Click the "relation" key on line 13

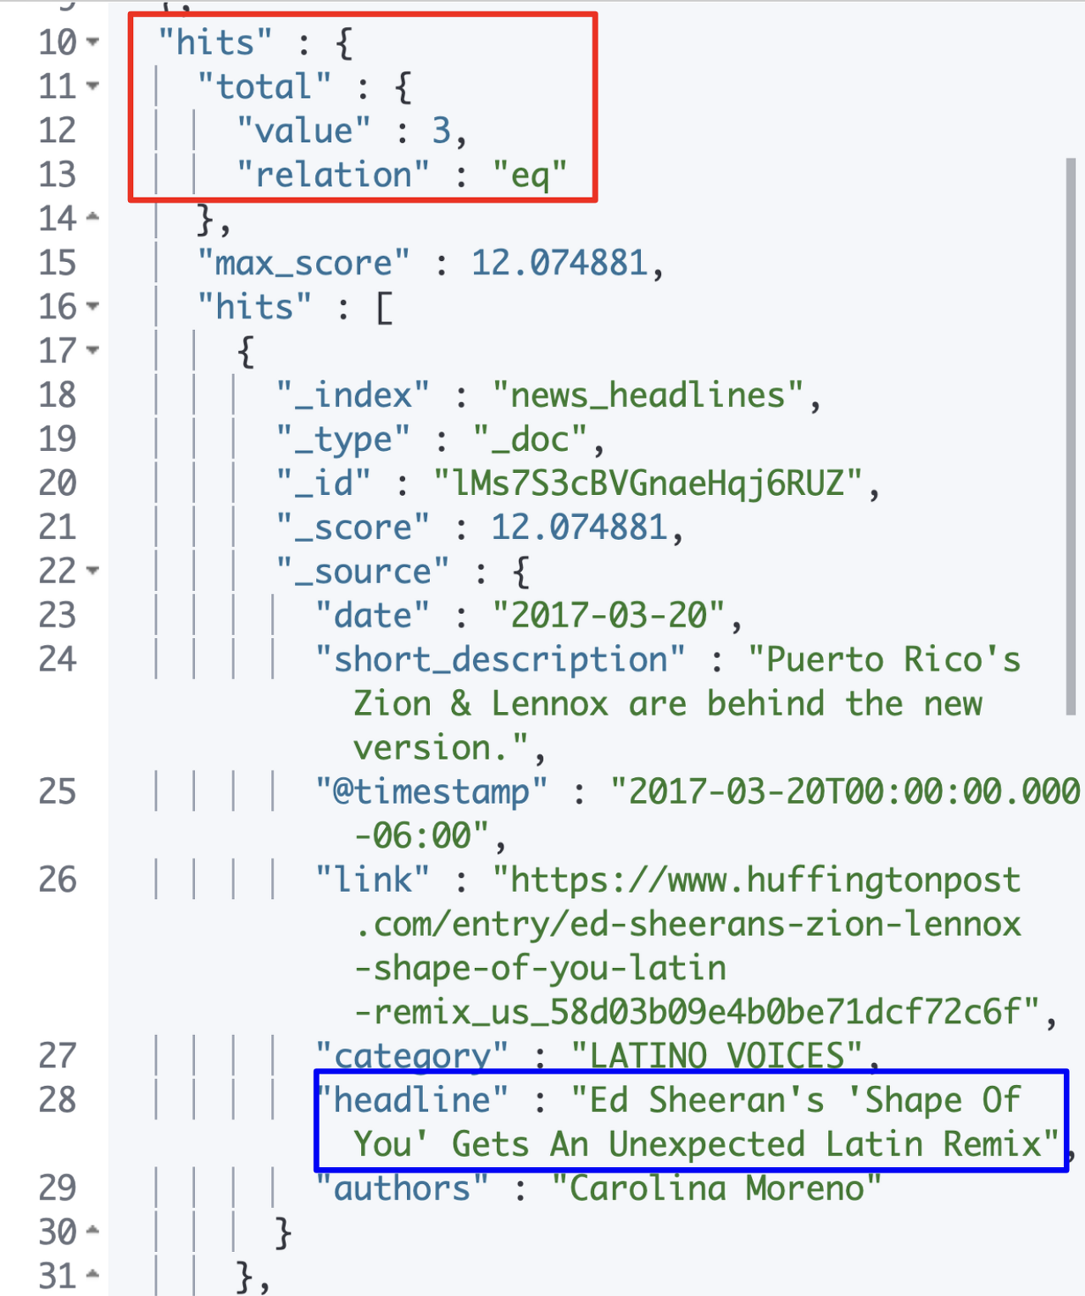(x=333, y=175)
